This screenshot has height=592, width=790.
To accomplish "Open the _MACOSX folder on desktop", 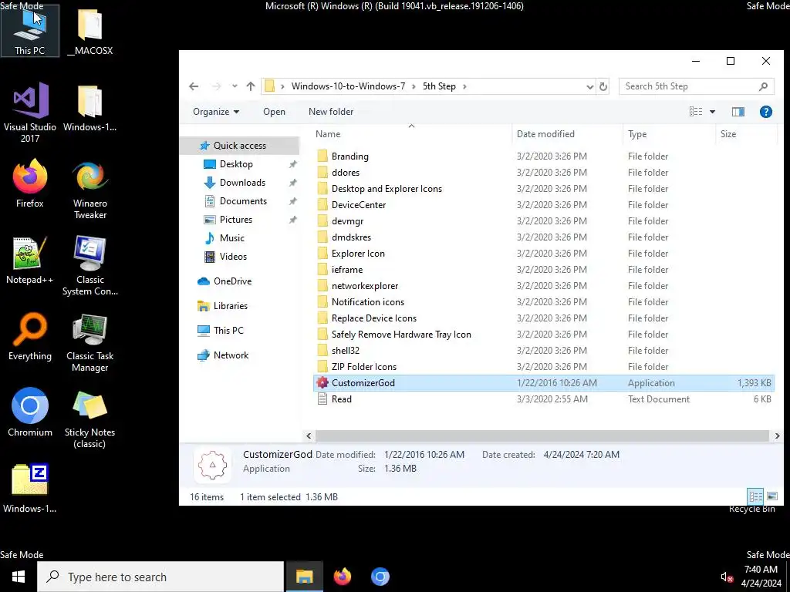I will 90,31.
